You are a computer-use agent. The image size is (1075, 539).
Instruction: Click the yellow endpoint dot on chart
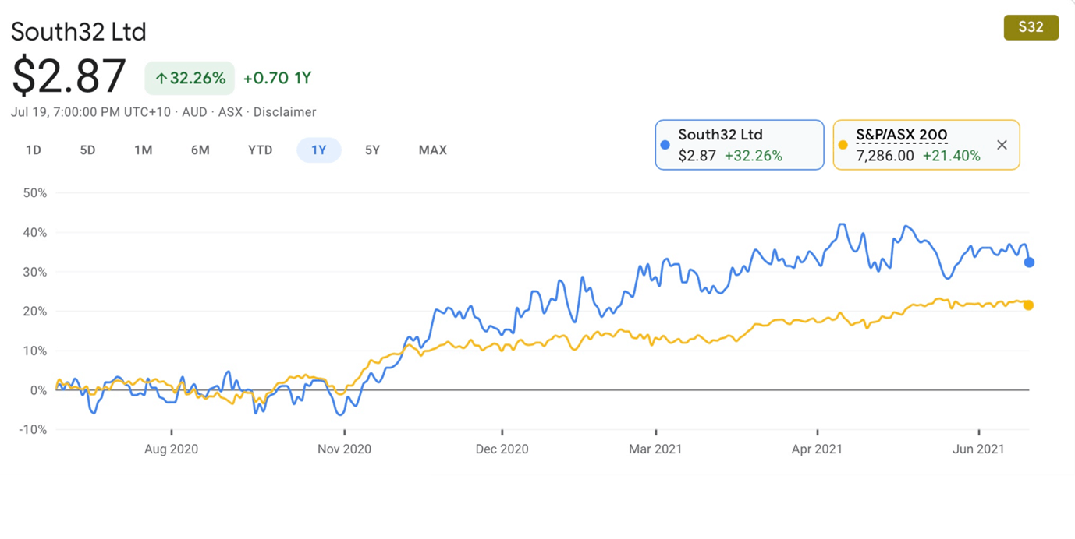pyautogui.click(x=1028, y=305)
